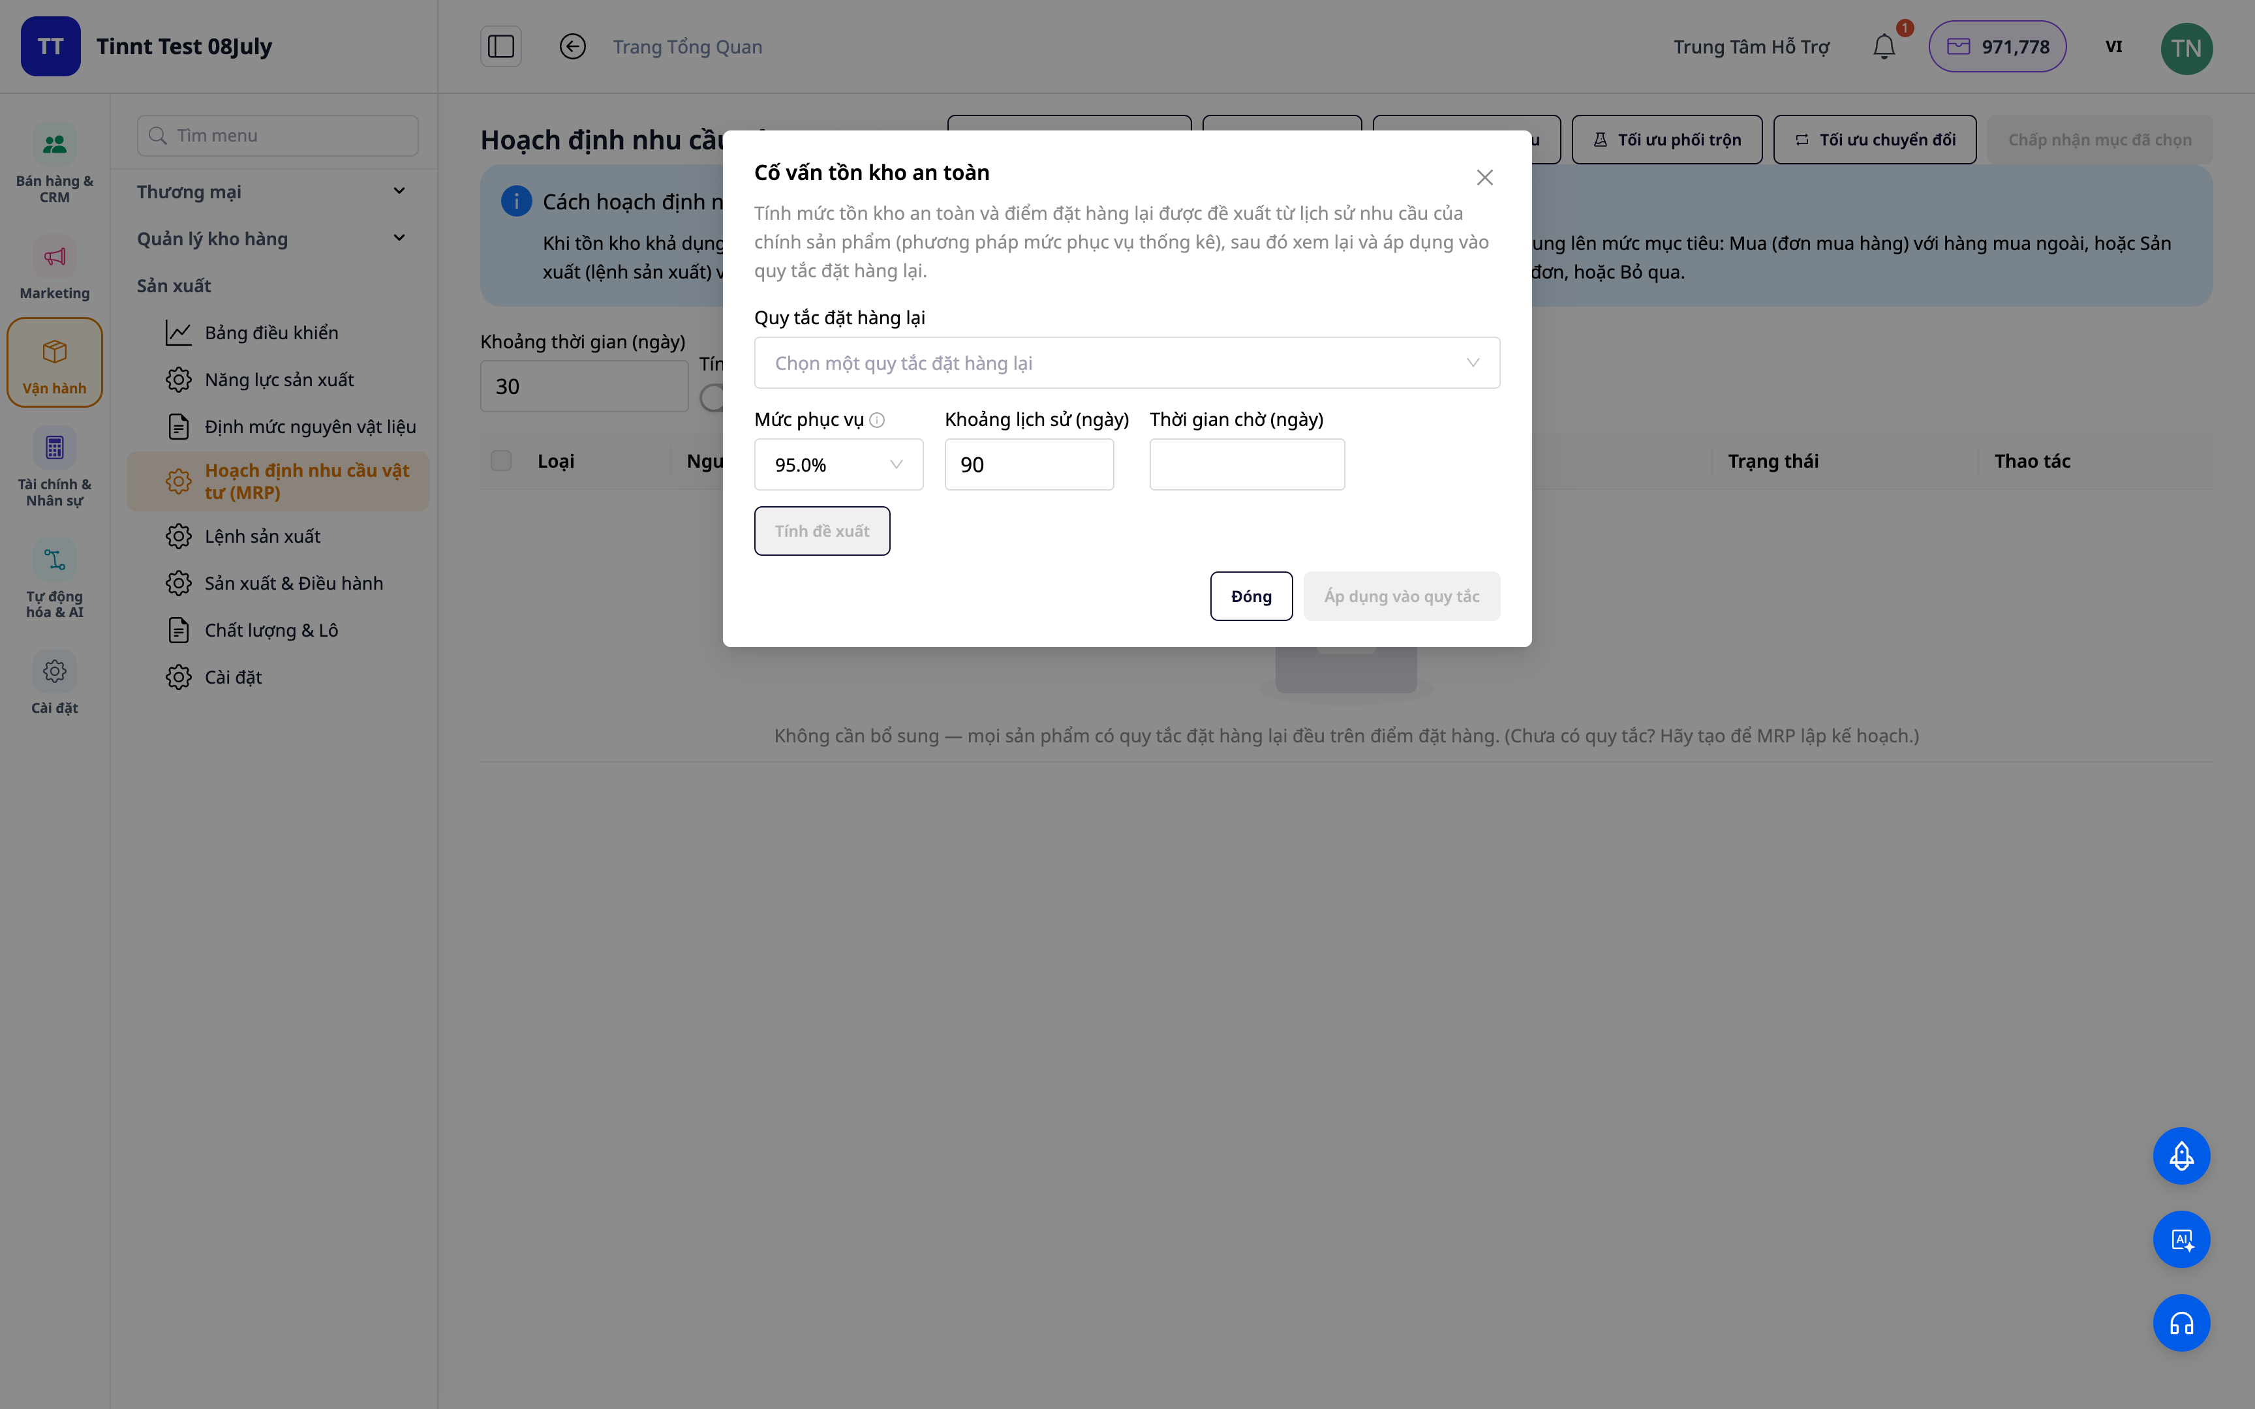Click the Đóng button
Screen dimensions: 2255x1409
click(1251, 596)
